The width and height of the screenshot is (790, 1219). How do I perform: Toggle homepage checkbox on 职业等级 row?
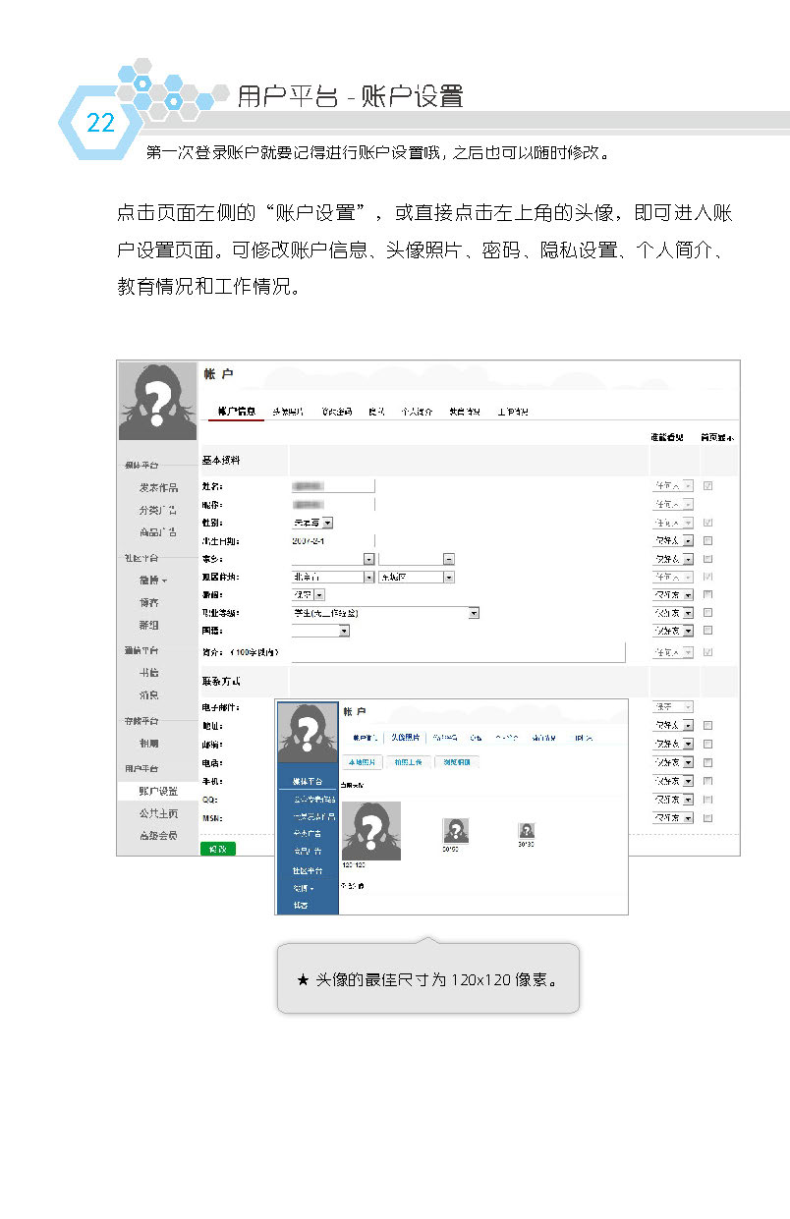[708, 613]
